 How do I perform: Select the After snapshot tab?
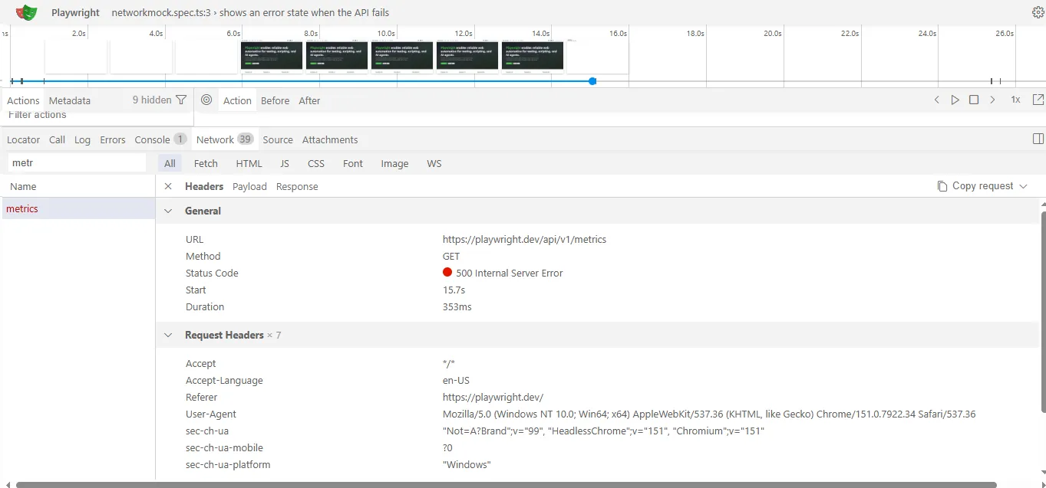click(309, 100)
